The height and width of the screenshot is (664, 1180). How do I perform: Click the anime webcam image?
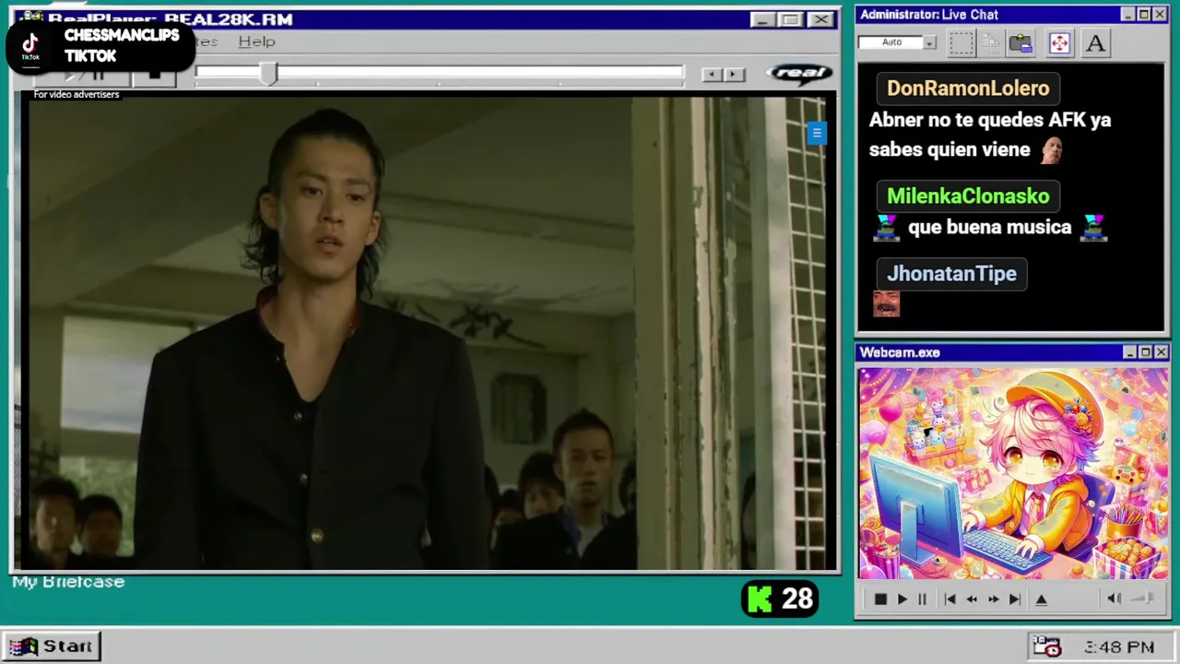pos(1013,473)
